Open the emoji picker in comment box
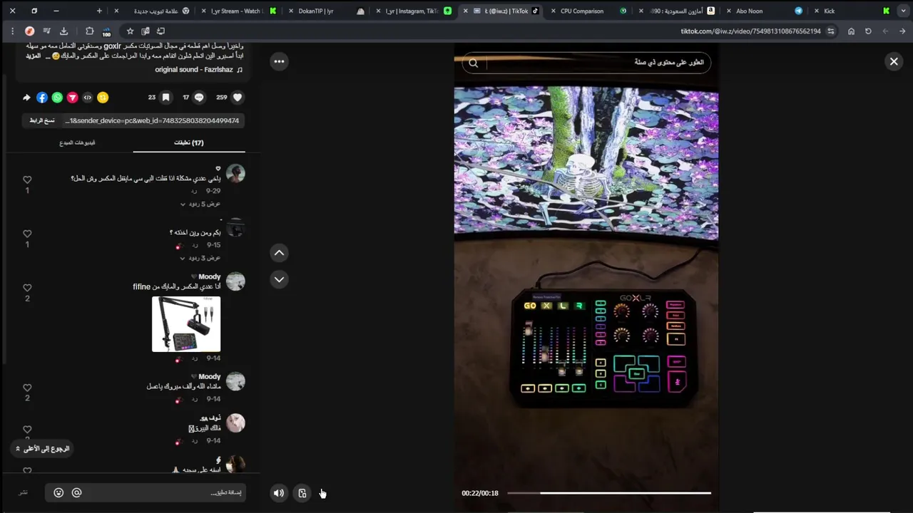This screenshot has width=913, height=513. (x=58, y=492)
